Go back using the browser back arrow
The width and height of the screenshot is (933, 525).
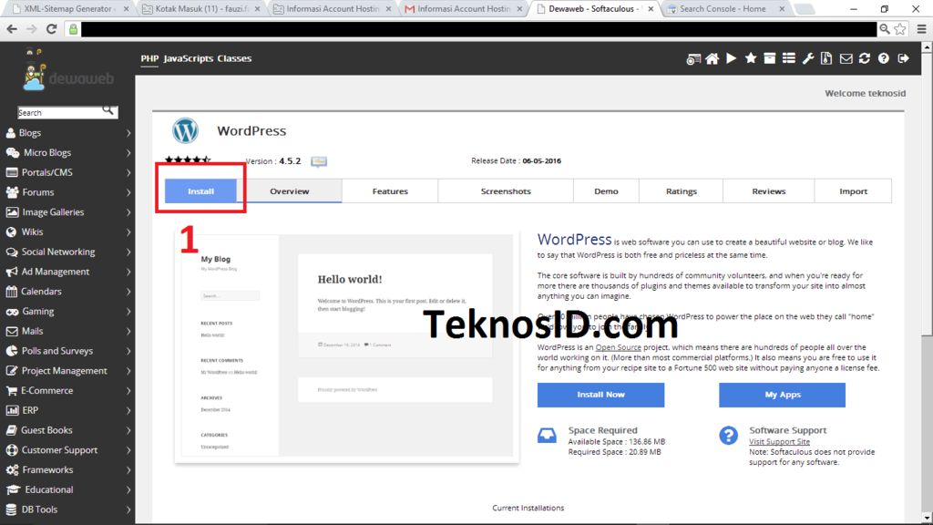[12, 28]
